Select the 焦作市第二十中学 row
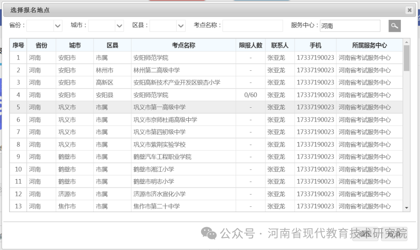Screen dimensions: 420x250 (x=206, y=206)
